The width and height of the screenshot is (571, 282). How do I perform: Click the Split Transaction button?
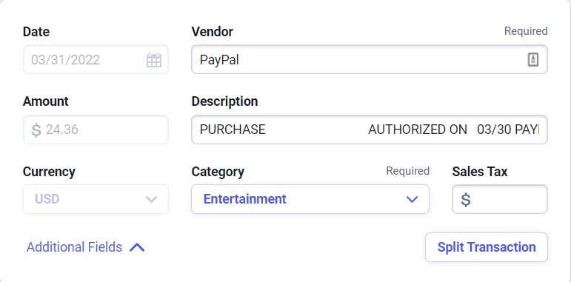(487, 247)
